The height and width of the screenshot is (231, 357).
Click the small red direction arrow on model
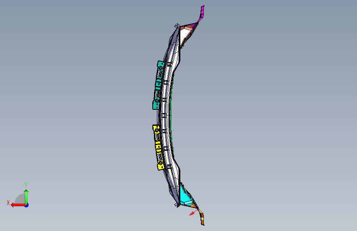coord(193,213)
